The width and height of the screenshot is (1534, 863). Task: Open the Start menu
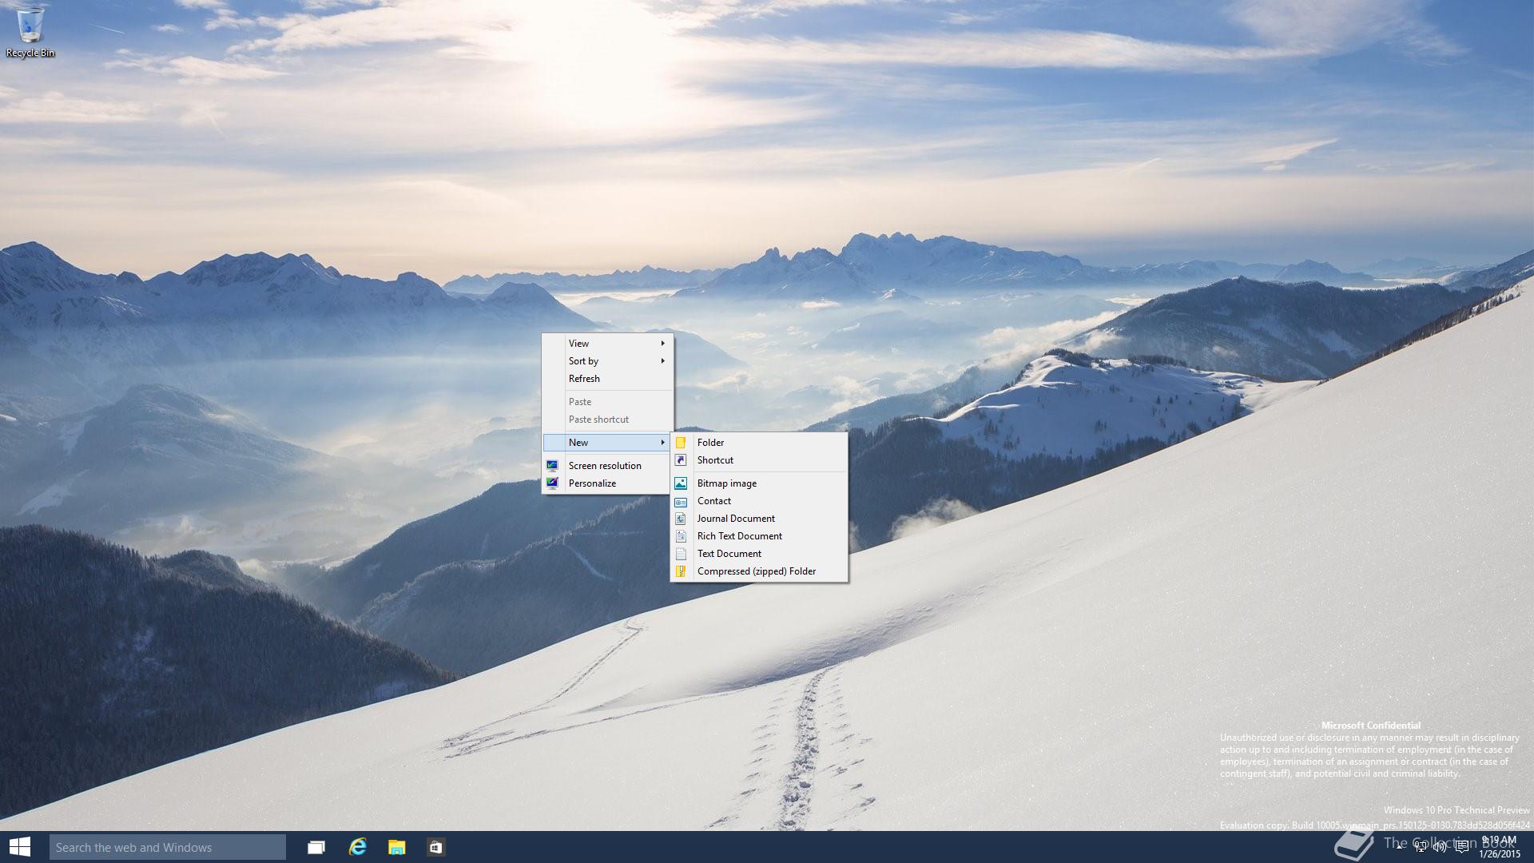point(20,847)
